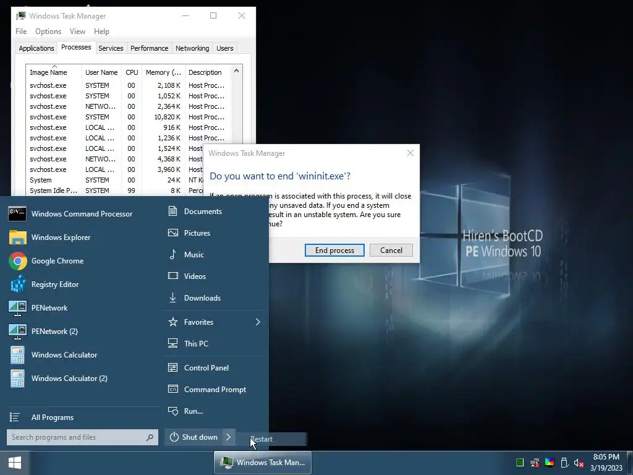
Task: Click the muted volume icon in system tray
Action: pos(579,463)
